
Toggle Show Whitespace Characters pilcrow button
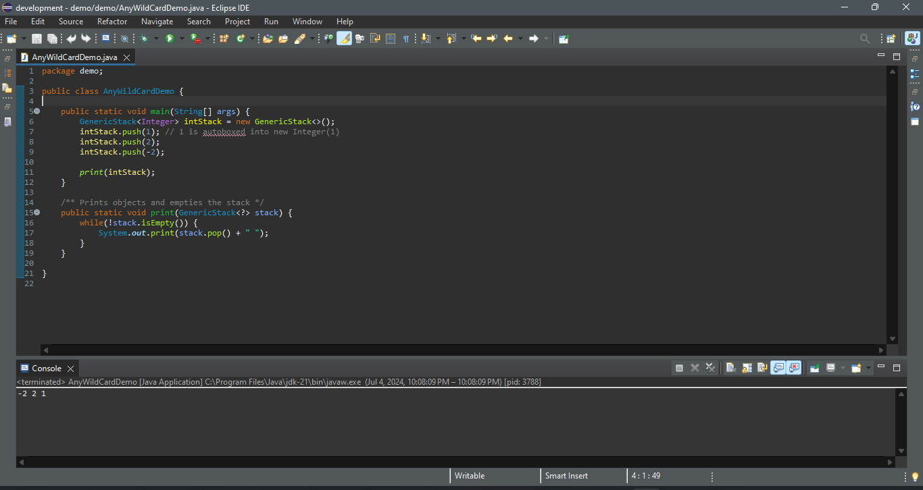click(406, 39)
